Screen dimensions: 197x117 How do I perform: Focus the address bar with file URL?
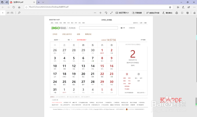(x=98, y=7)
